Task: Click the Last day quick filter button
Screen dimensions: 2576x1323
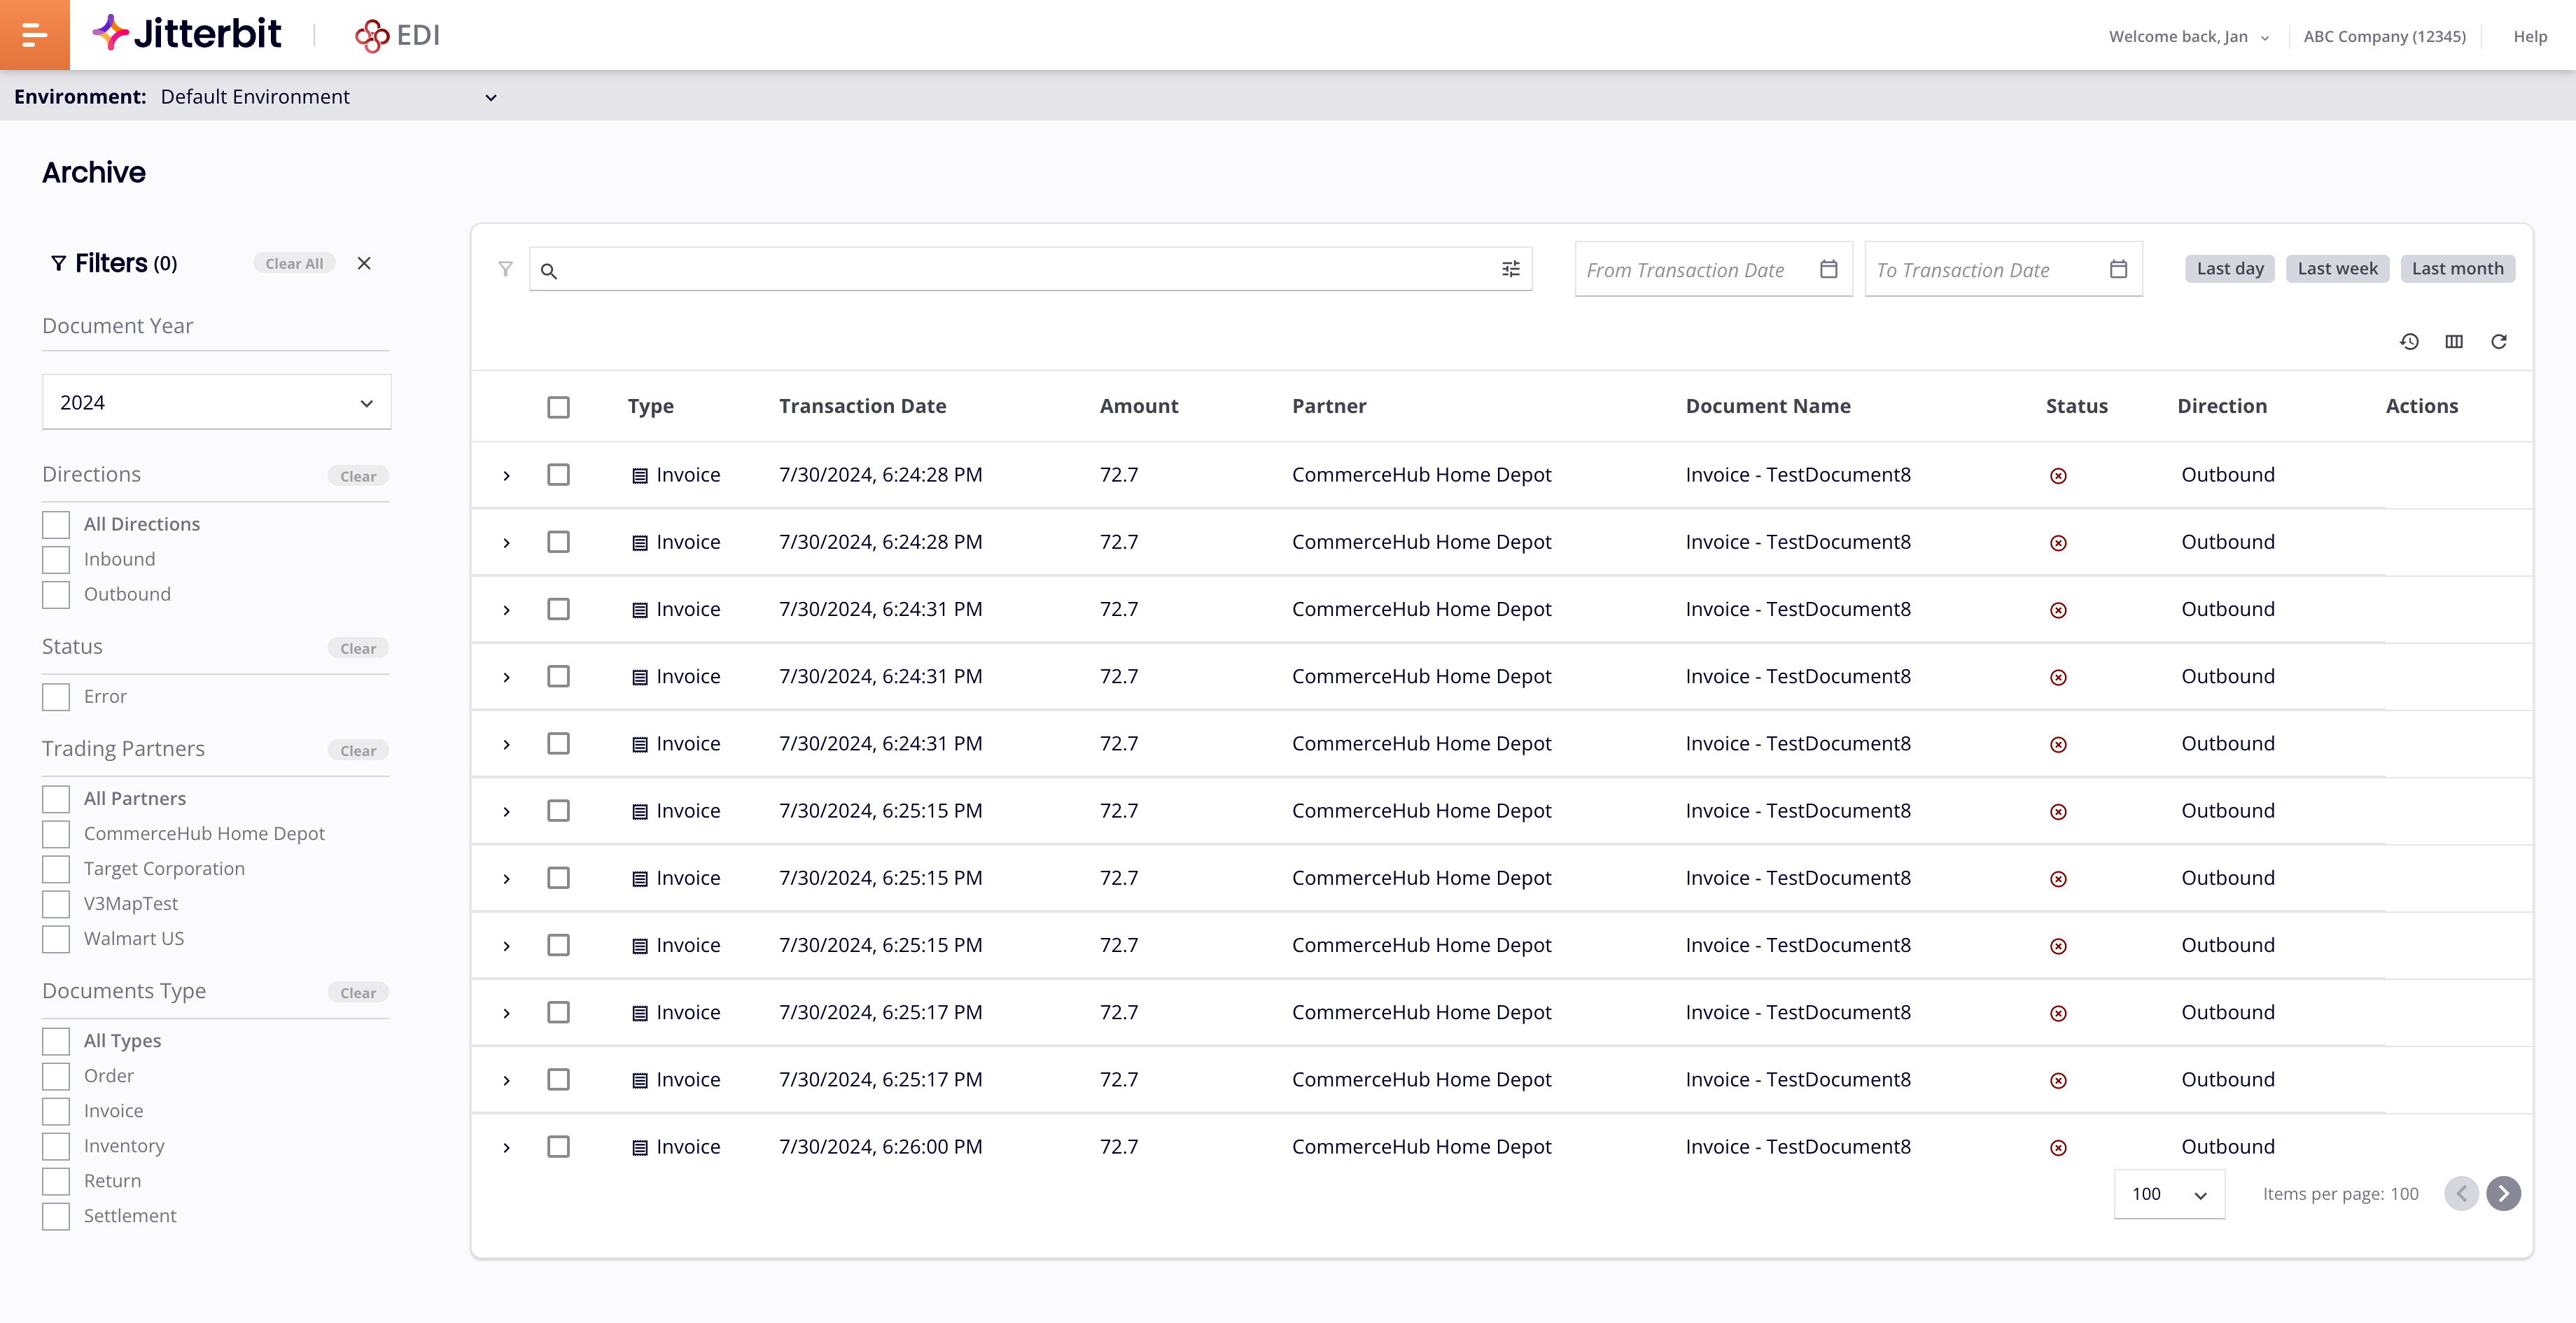Action: (2230, 268)
